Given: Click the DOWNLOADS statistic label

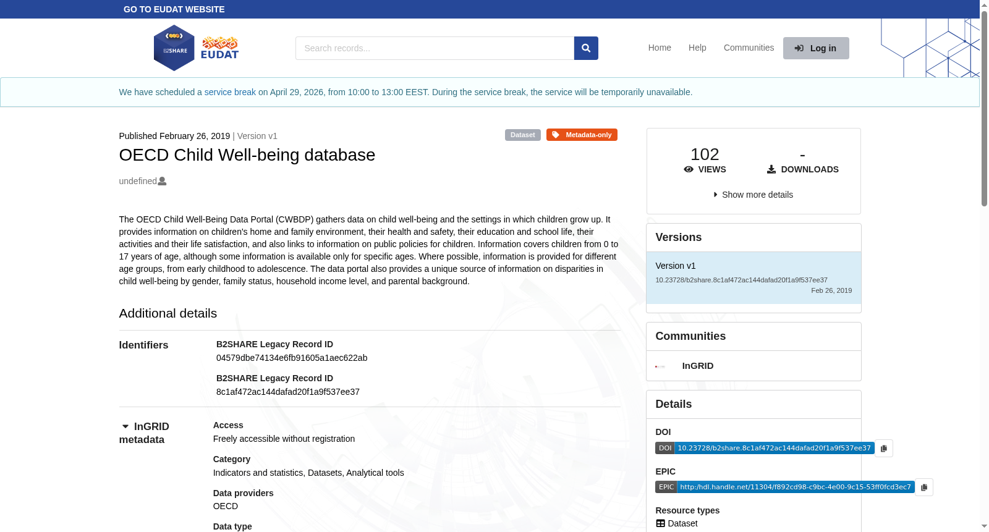Looking at the screenshot, I should click(x=802, y=169).
